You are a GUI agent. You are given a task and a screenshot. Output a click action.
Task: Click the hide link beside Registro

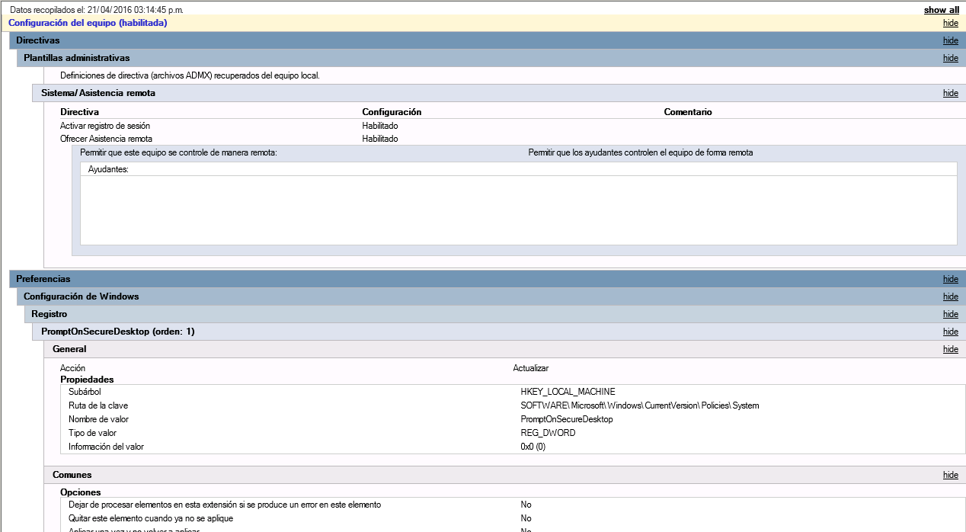950,314
